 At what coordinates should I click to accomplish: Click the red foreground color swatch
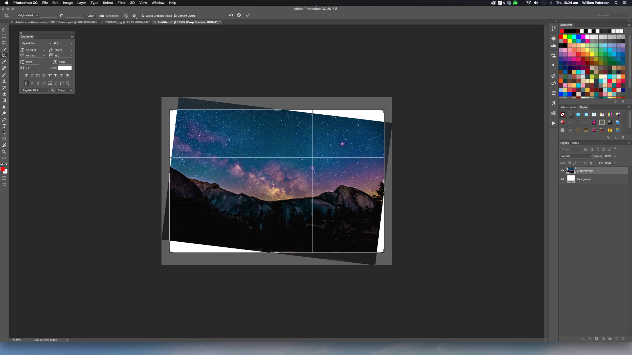(x=3, y=169)
